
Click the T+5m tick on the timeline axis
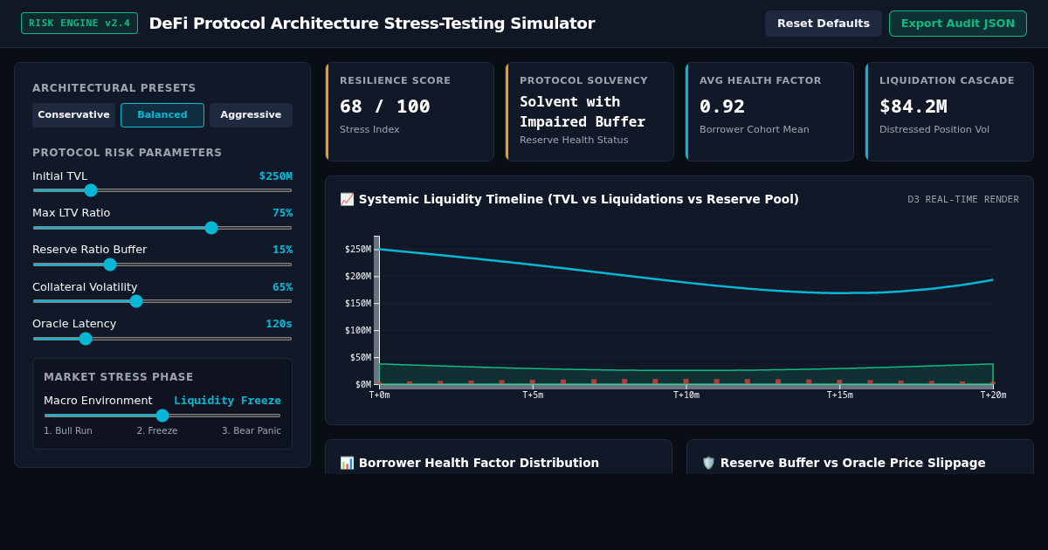coord(533,395)
